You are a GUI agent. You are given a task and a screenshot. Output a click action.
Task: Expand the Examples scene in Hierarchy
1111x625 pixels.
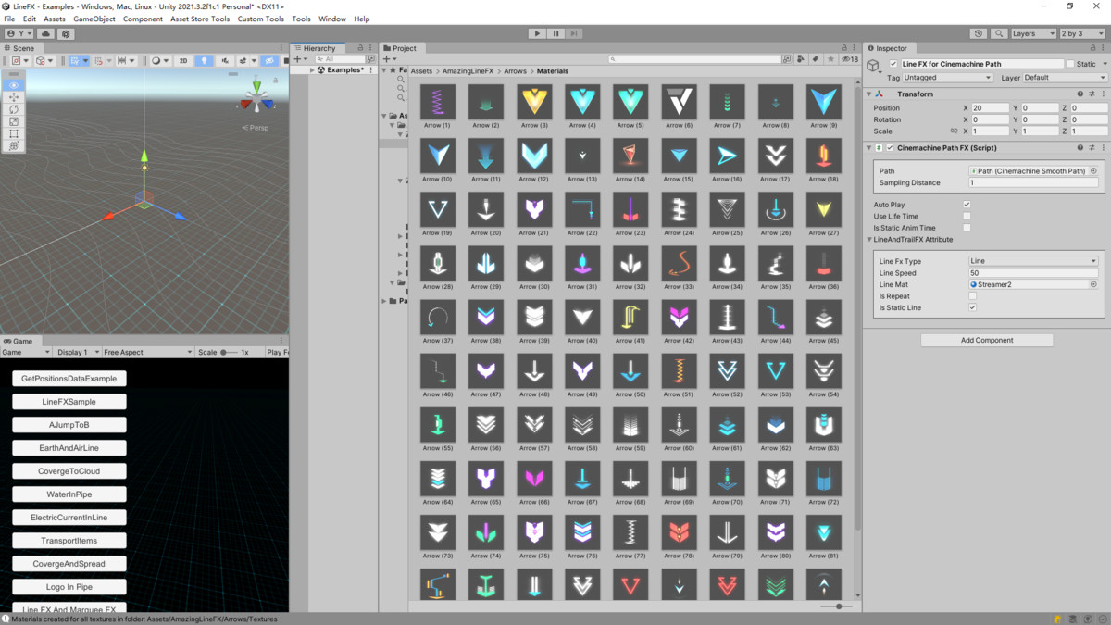pyautogui.click(x=313, y=70)
